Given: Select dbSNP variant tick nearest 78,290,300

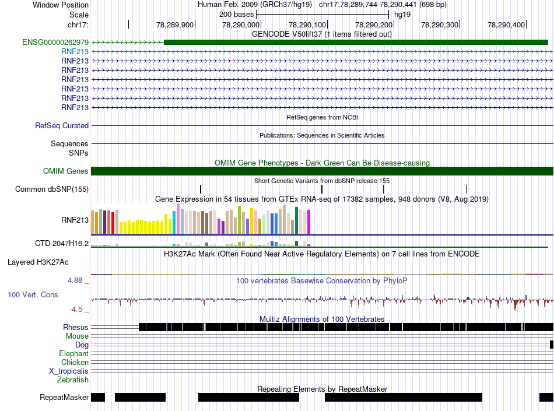Looking at the screenshot, I should [x=466, y=189].
